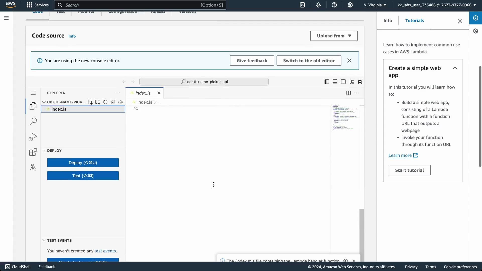Open the left side navigation hamburger
The width and height of the screenshot is (482, 271).
point(7,18)
